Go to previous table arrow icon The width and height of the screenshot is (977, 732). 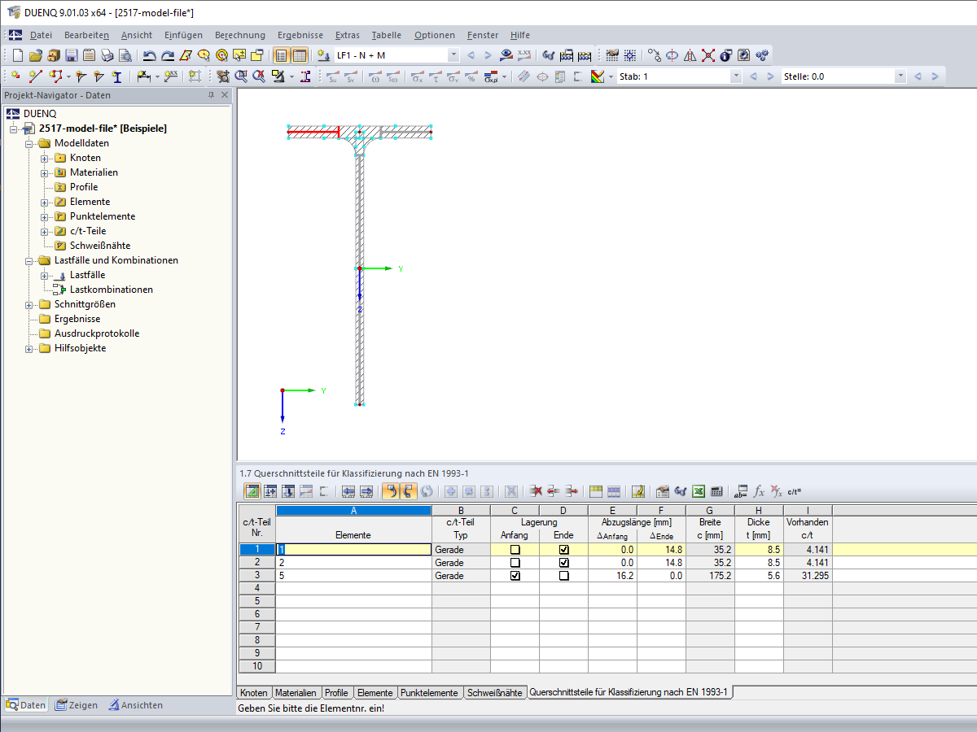pyautogui.click(x=348, y=491)
